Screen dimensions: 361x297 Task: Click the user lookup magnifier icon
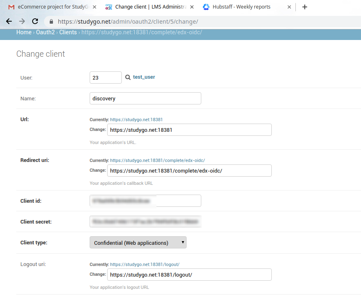pyautogui.click(x=128, y=77)
